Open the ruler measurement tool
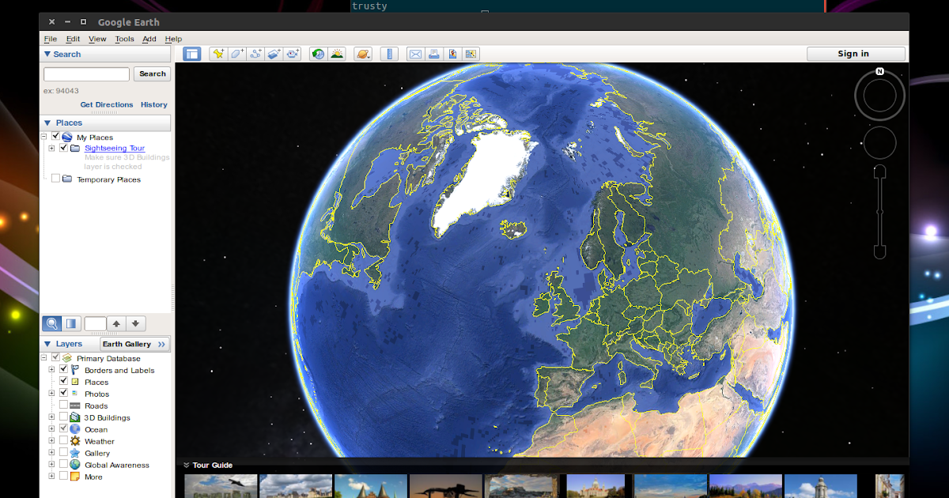 pyautogui.click(x=390, y=54)
